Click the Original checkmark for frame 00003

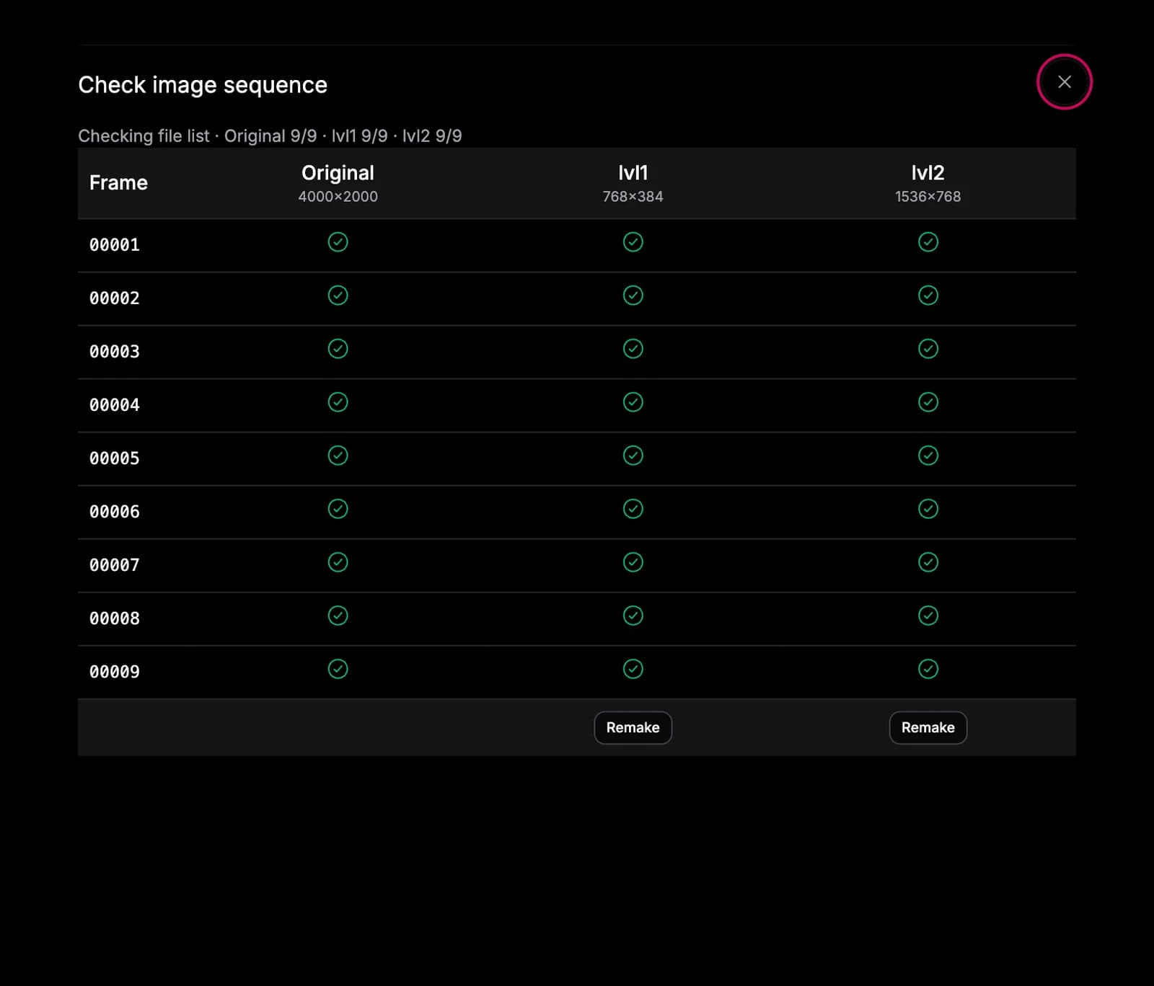point(338,349)
